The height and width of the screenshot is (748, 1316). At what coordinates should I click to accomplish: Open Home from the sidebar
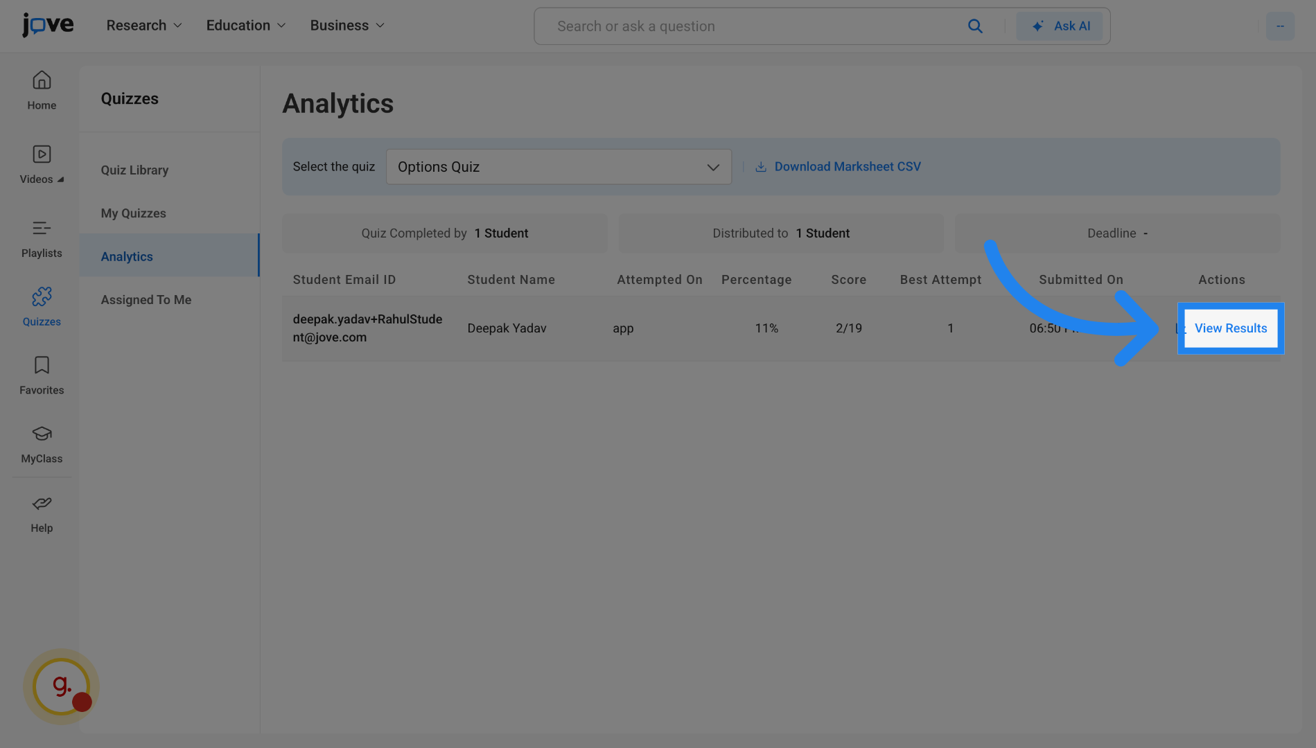click(x=42, y=90)
